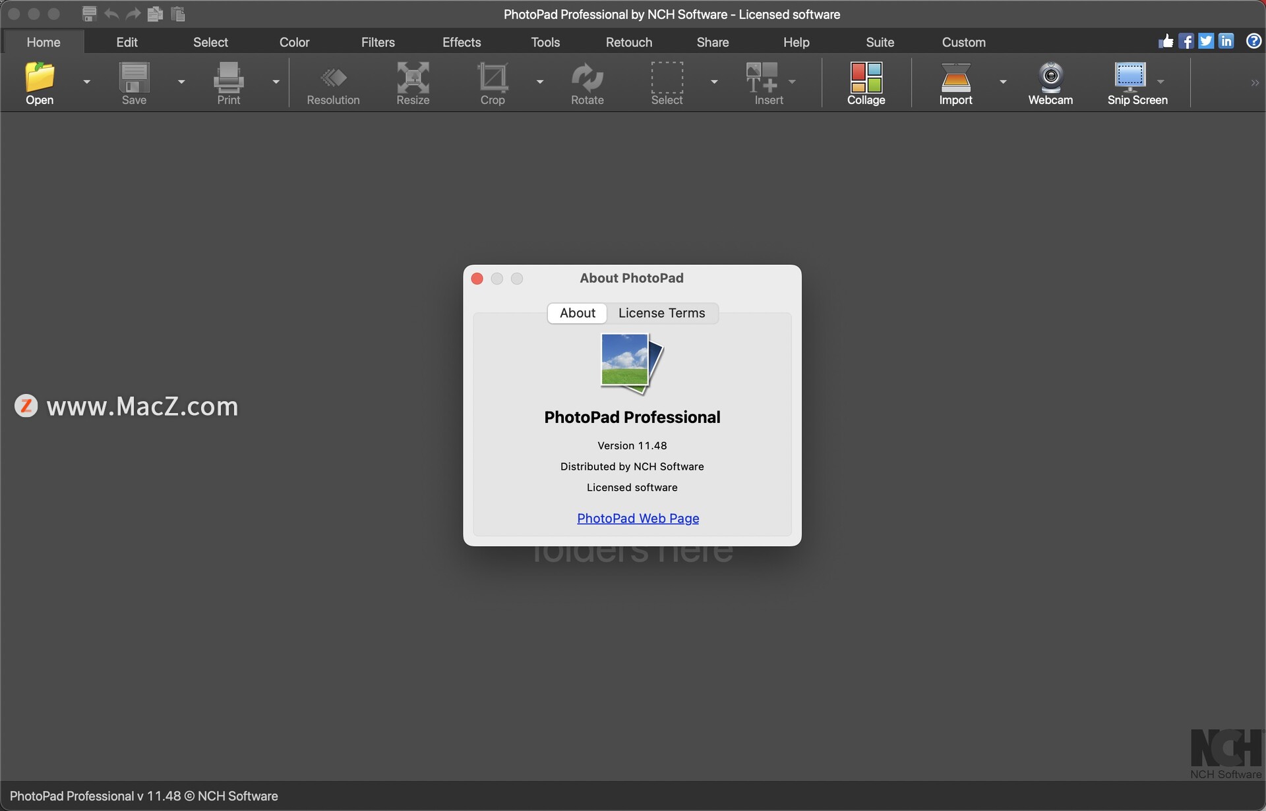The height and width of the screenshot is (811, 1266).
Task: Expand the Crop dropdown arrow
Action: tap(540, 82)
